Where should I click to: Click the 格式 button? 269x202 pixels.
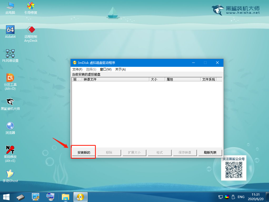coord(160,153)
